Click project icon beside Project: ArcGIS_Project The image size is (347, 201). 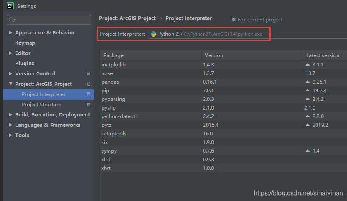[88, 84]
